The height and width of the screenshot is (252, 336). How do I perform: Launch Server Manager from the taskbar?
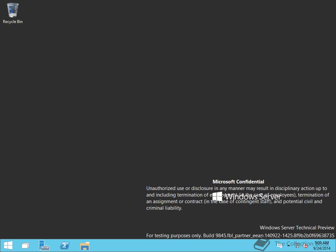44,245
